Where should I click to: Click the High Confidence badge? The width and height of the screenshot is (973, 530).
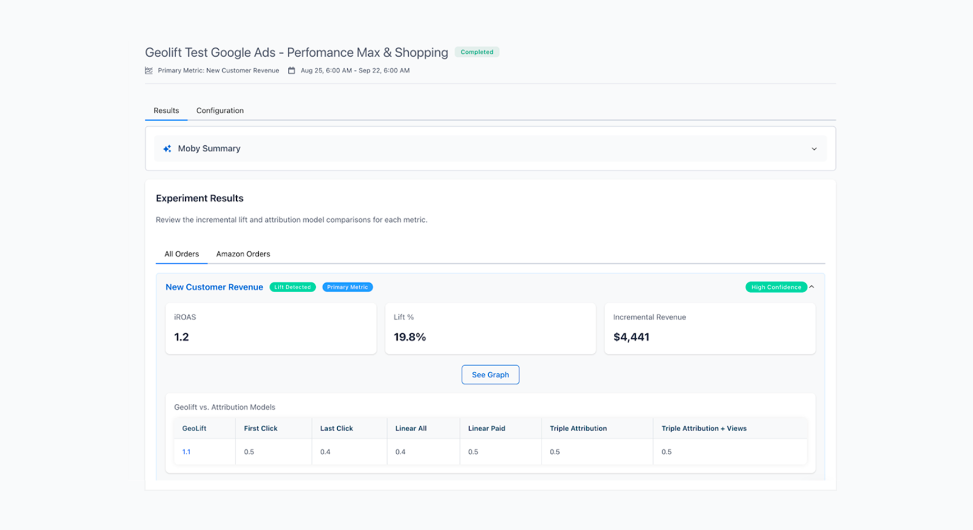pyautogui.click(x=776, y=287)
